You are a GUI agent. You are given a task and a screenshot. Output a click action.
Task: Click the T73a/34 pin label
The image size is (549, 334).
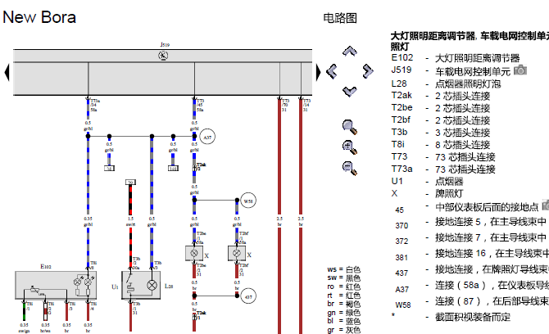[x=95, y=106]
